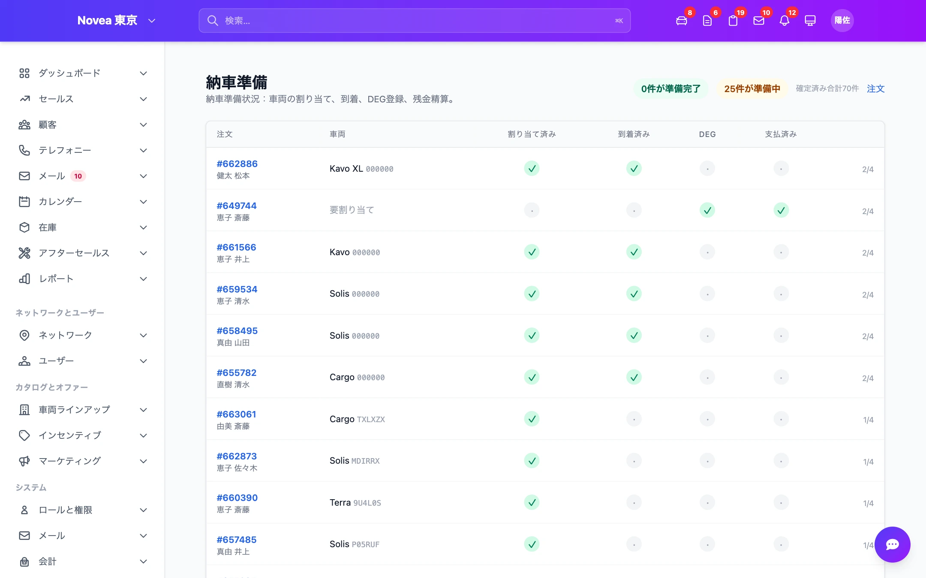The height and width of the screenshot is (578, 926).
Task: Toggle DEG status for order #659534
Action: coord(707,294)
